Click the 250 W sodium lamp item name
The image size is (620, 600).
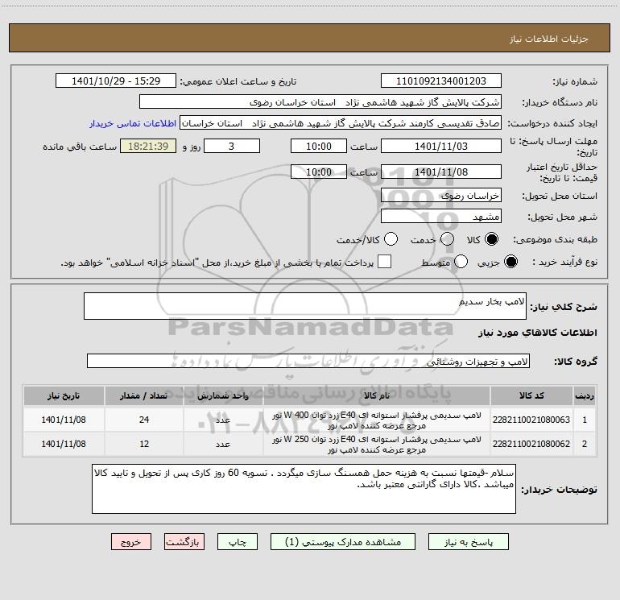[377, 445]
